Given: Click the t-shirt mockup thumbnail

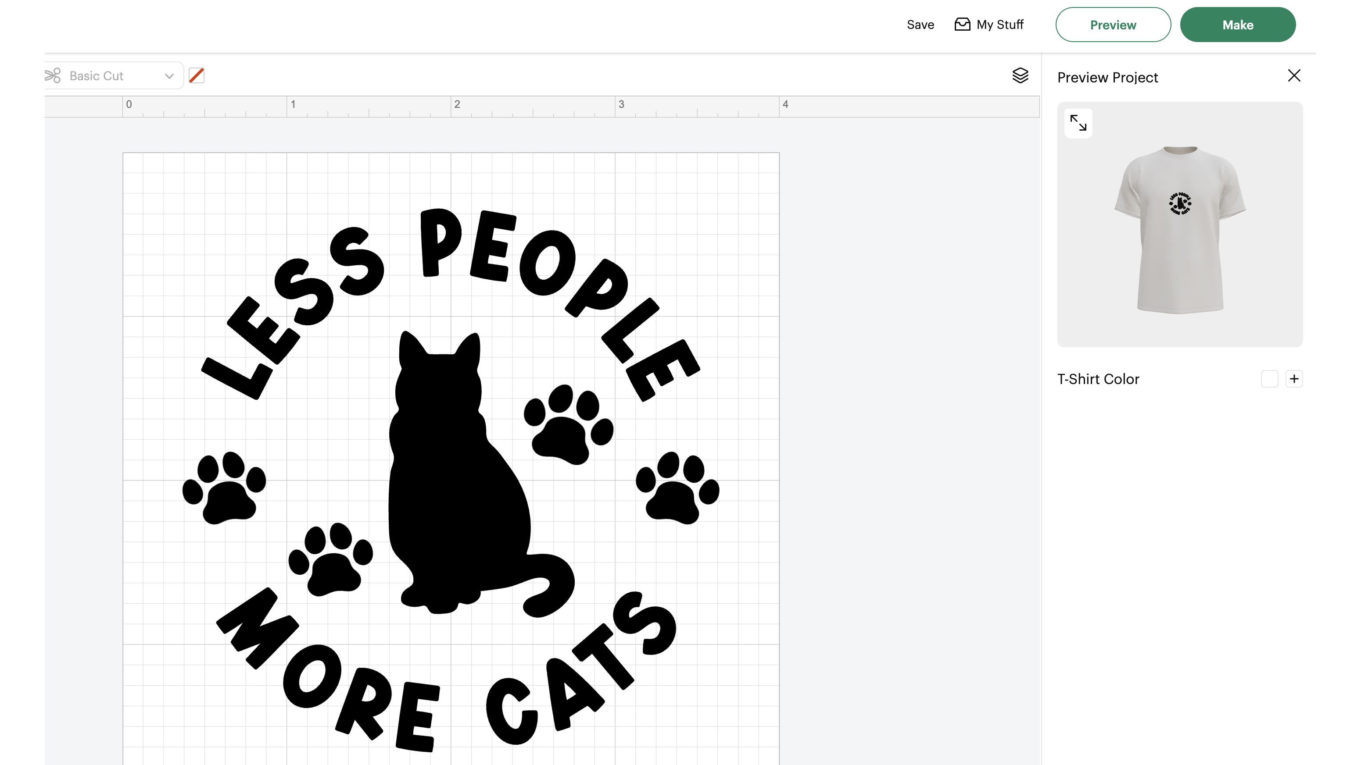Looking at the screenshot, I should click(x=1179, y=230).
